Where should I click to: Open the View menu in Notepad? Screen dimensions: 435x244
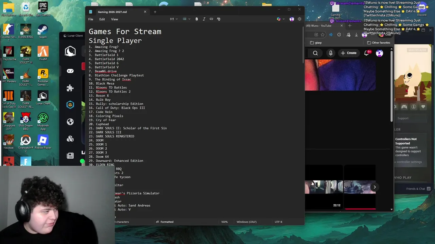[115, 19]
